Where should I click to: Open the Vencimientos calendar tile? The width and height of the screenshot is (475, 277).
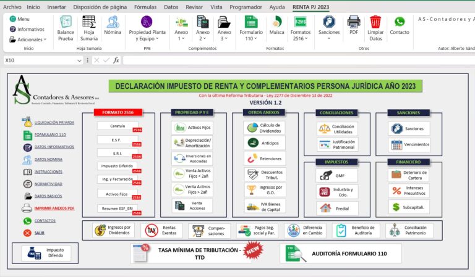409,144
